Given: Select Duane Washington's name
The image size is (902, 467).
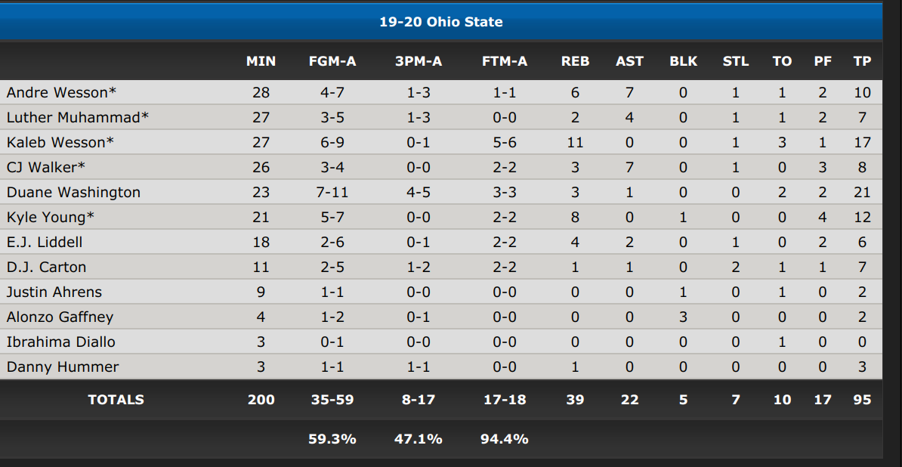Looking at the screenshot, I should click(73, 192).
